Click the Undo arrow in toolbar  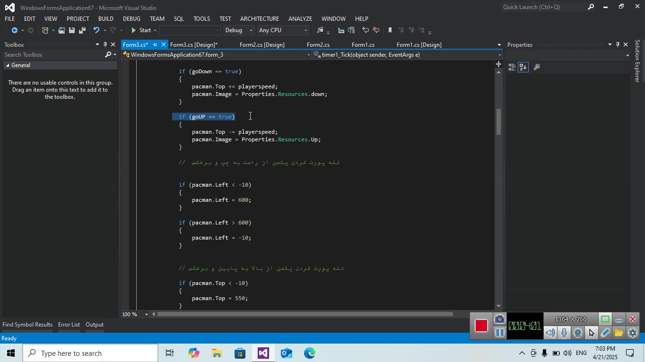coord(96,30)
